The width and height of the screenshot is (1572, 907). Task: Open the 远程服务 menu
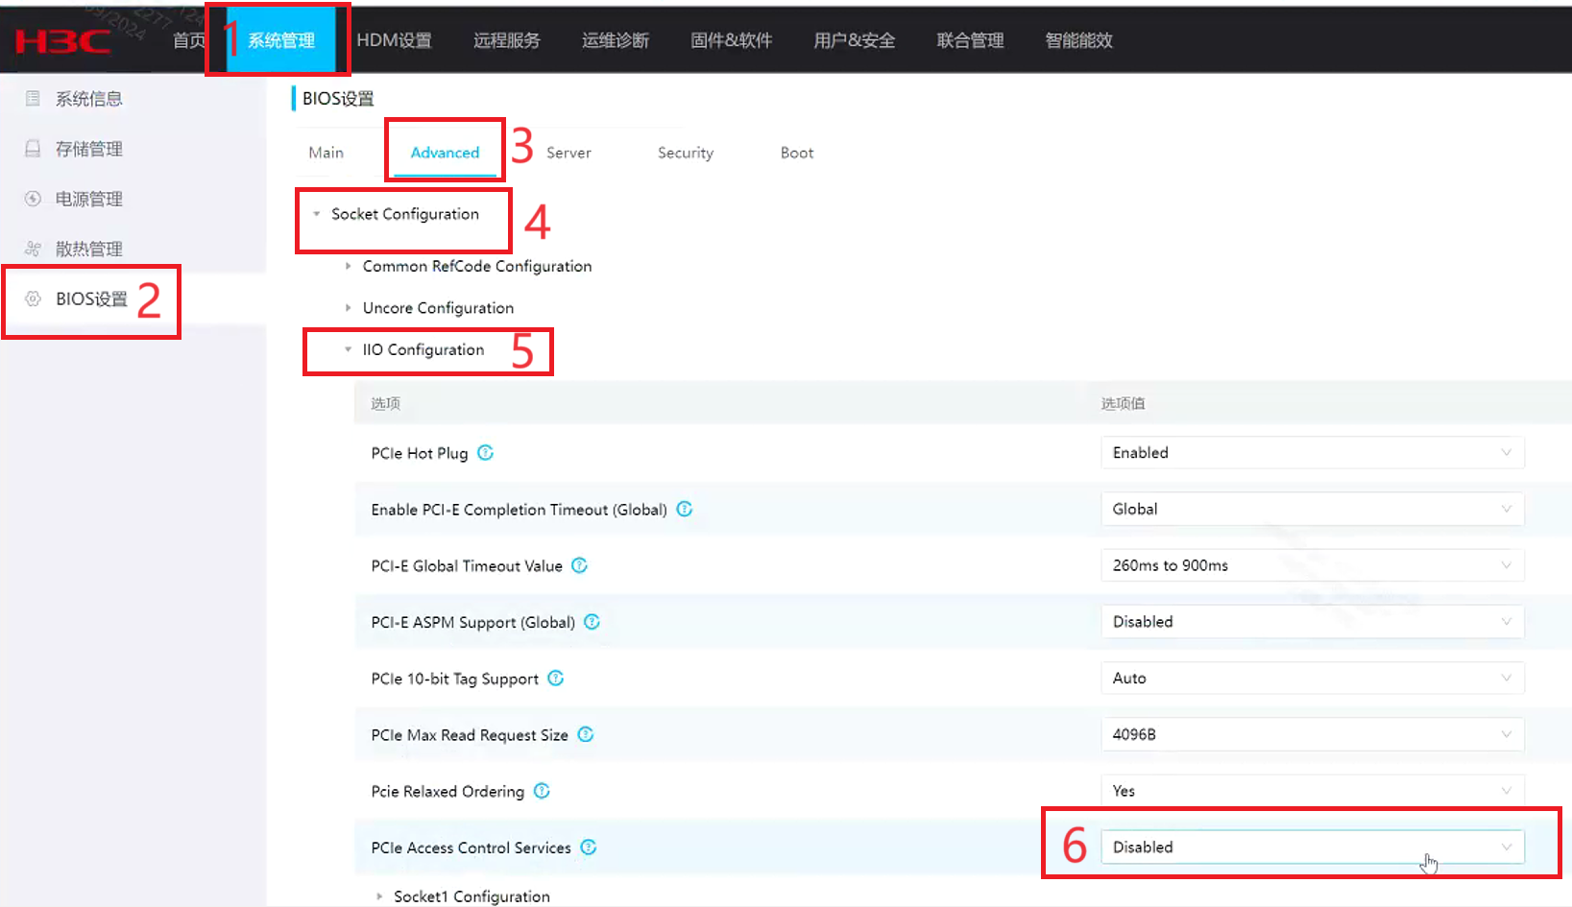(507, 40)
